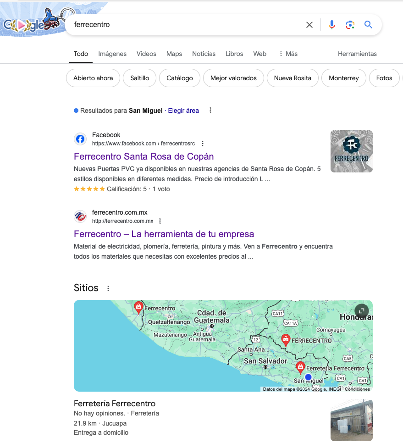Apply the Monterrey filter chip
The height and width of the screenshot is (443, 403).
click(x=344, y=78)
